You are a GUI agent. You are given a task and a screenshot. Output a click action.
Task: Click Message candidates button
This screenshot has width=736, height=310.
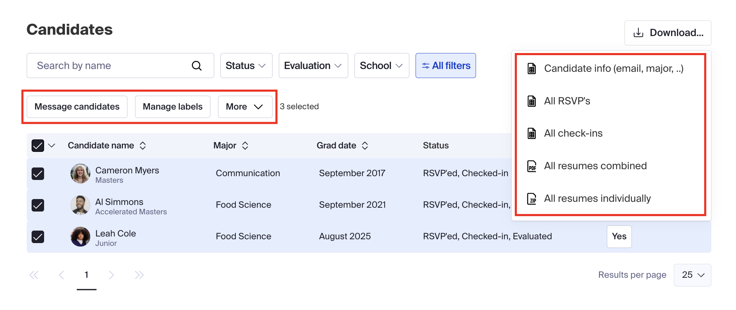tap(77, 107)
